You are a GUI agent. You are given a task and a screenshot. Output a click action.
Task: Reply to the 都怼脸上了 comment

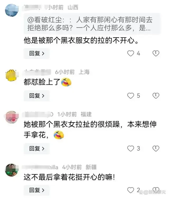pos(36,96)
